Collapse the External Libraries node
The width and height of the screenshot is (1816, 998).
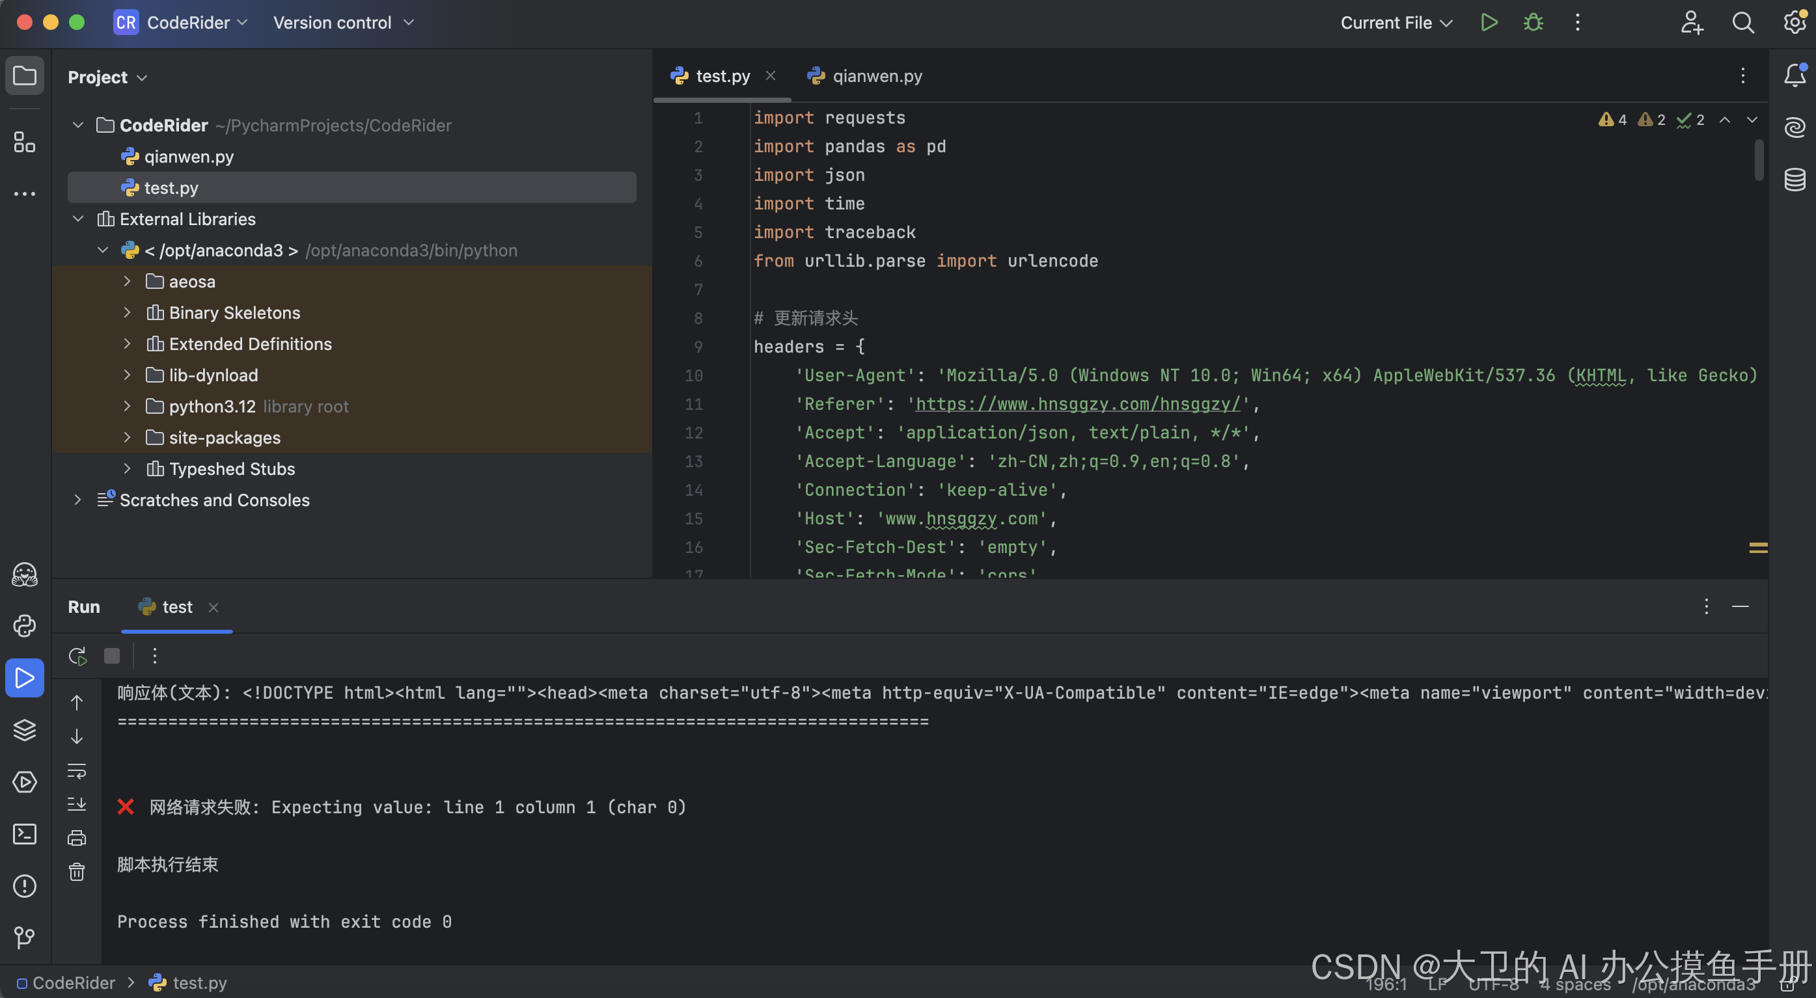click(x=78, y=219)
